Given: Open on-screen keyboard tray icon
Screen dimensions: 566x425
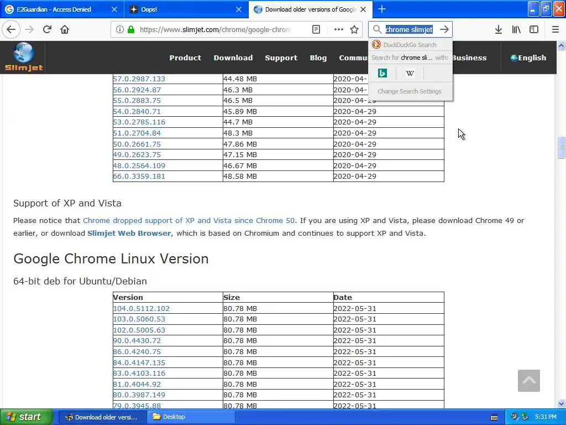Looking at the screenshot, I should tap(494, 417).
